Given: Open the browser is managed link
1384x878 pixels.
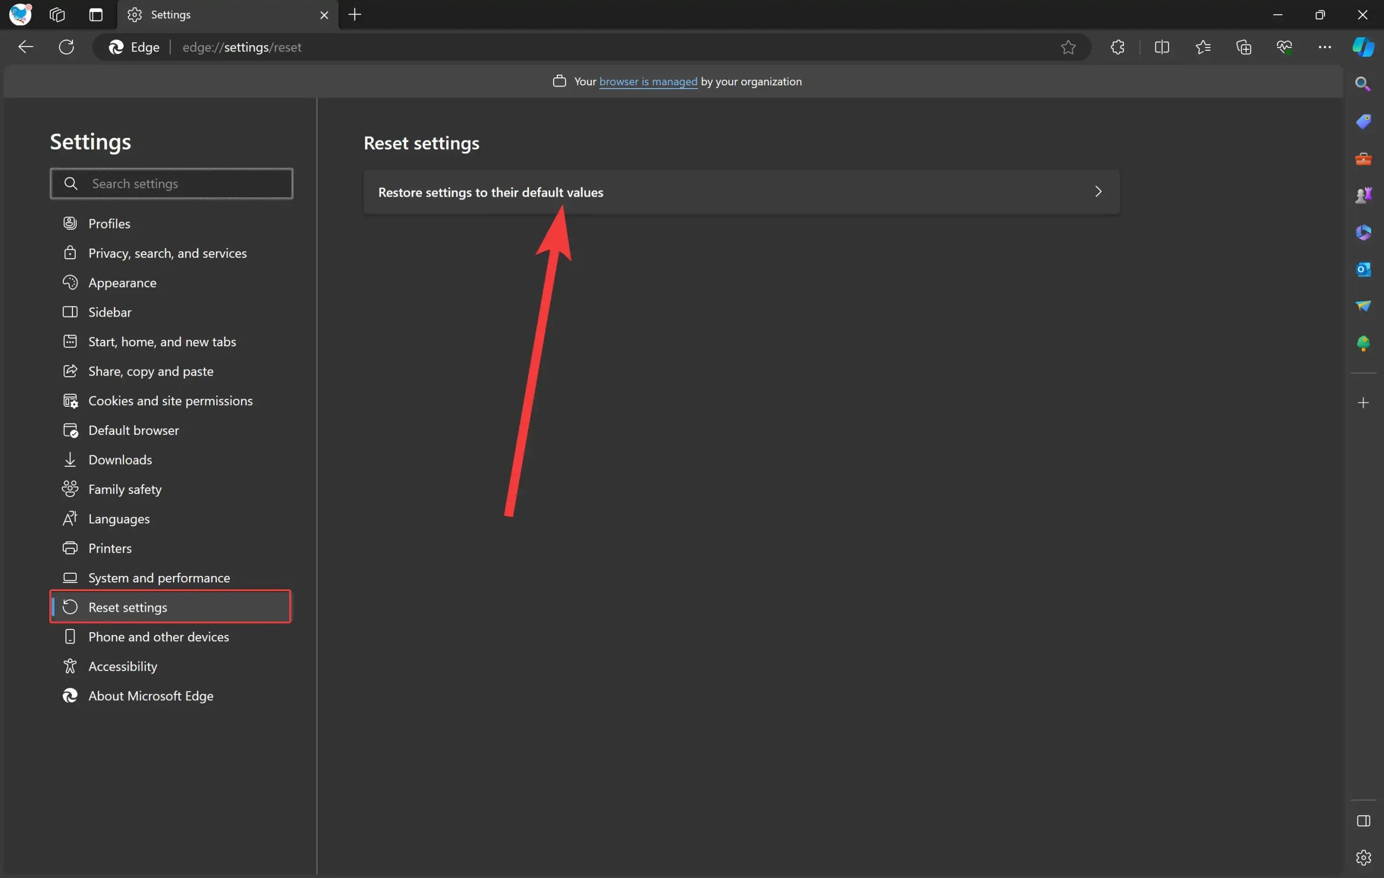Looking at the screenshot, I should click(647, 82).
